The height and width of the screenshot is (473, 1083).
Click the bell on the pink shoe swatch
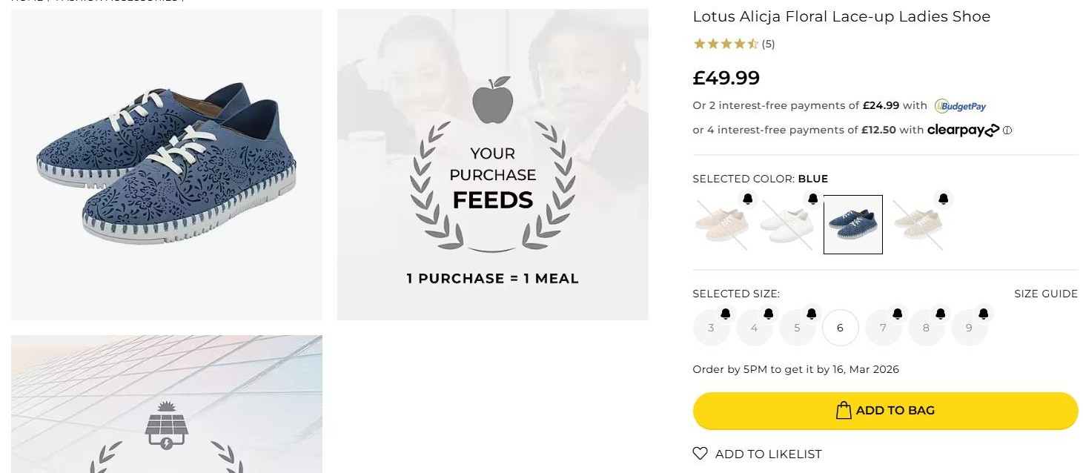pos(748,199)
